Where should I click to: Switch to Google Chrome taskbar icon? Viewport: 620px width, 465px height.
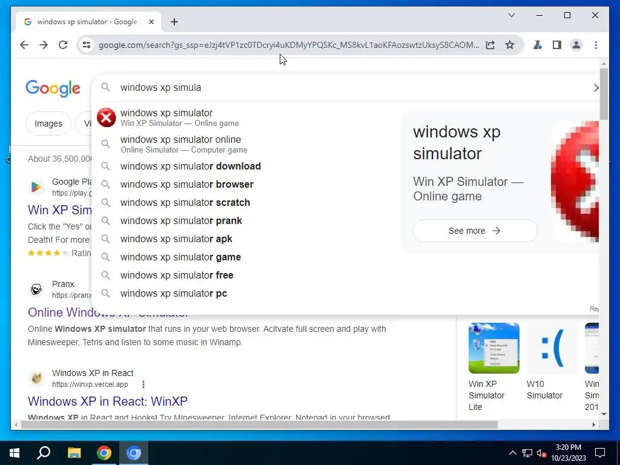pyautogui.click(x=104, y=453)
